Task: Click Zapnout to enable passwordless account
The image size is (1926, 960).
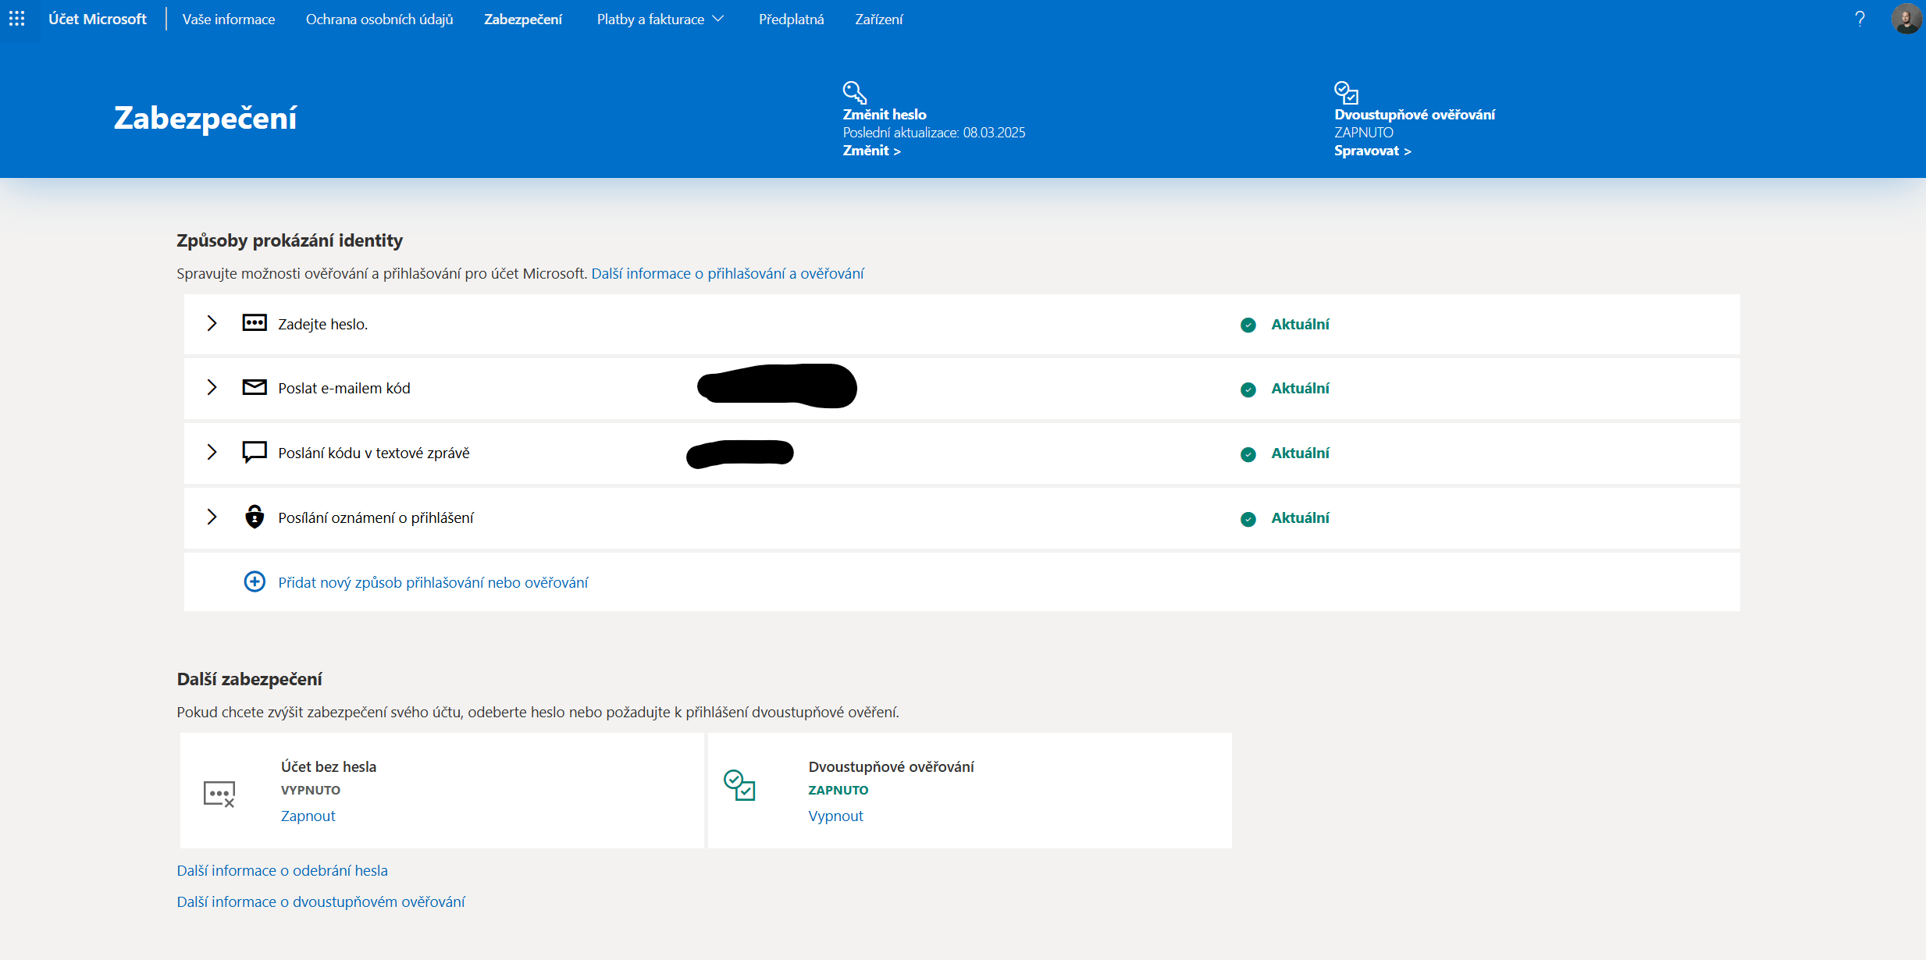Action: click(x=308, y=816)
